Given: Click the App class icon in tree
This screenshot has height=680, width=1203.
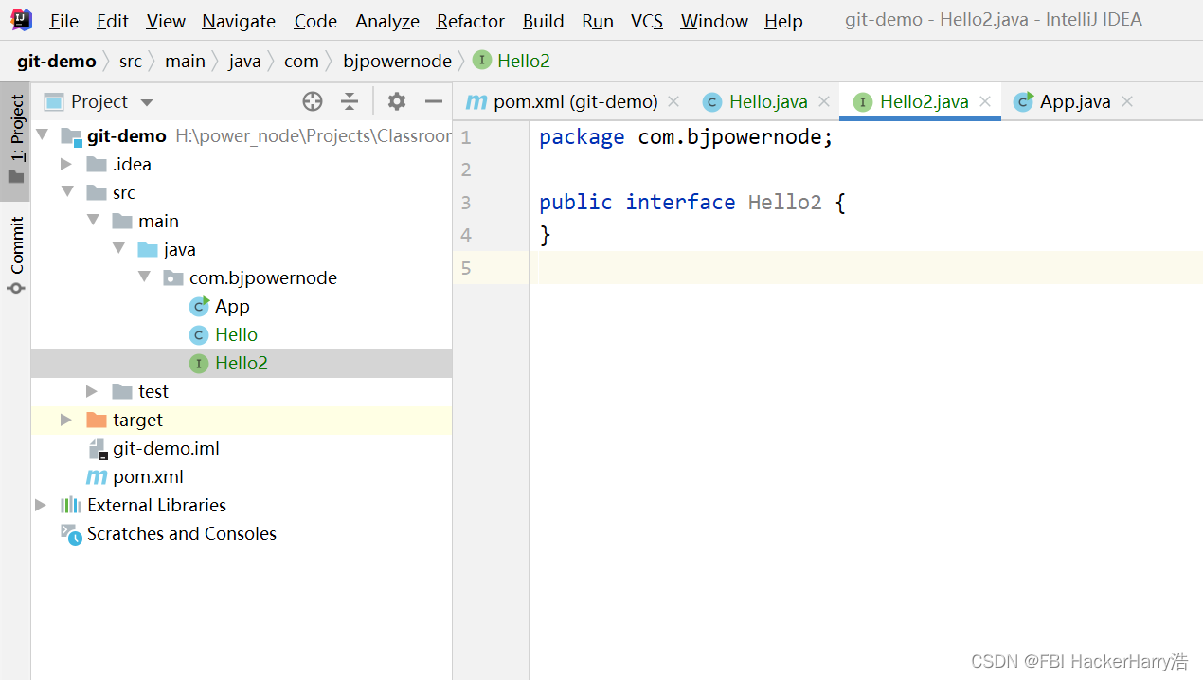Looking at the screenshot, I should point(199,306).
